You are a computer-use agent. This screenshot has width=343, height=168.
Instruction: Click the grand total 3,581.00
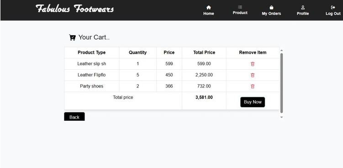coord(204,97)
